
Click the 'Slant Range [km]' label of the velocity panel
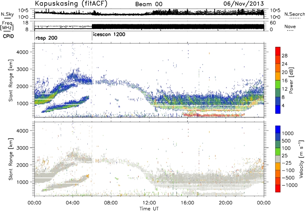[x=11, y=159]
